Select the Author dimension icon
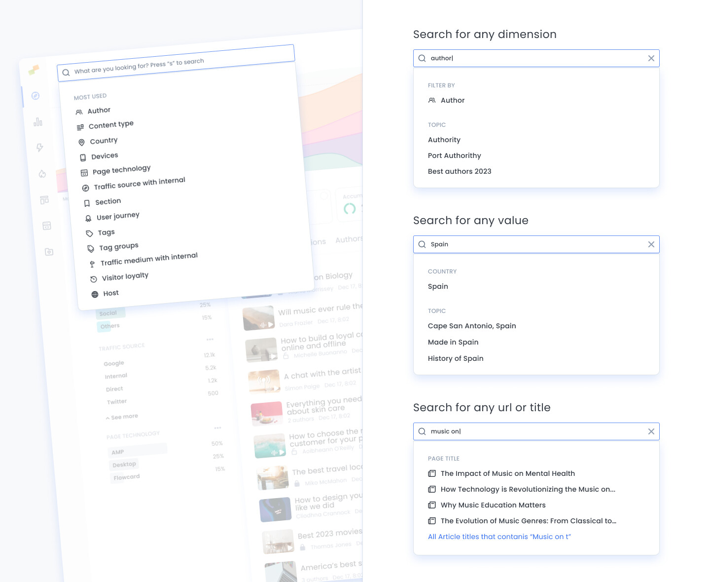The height and width of the screenshot is (582, 710). click(79, 111)
